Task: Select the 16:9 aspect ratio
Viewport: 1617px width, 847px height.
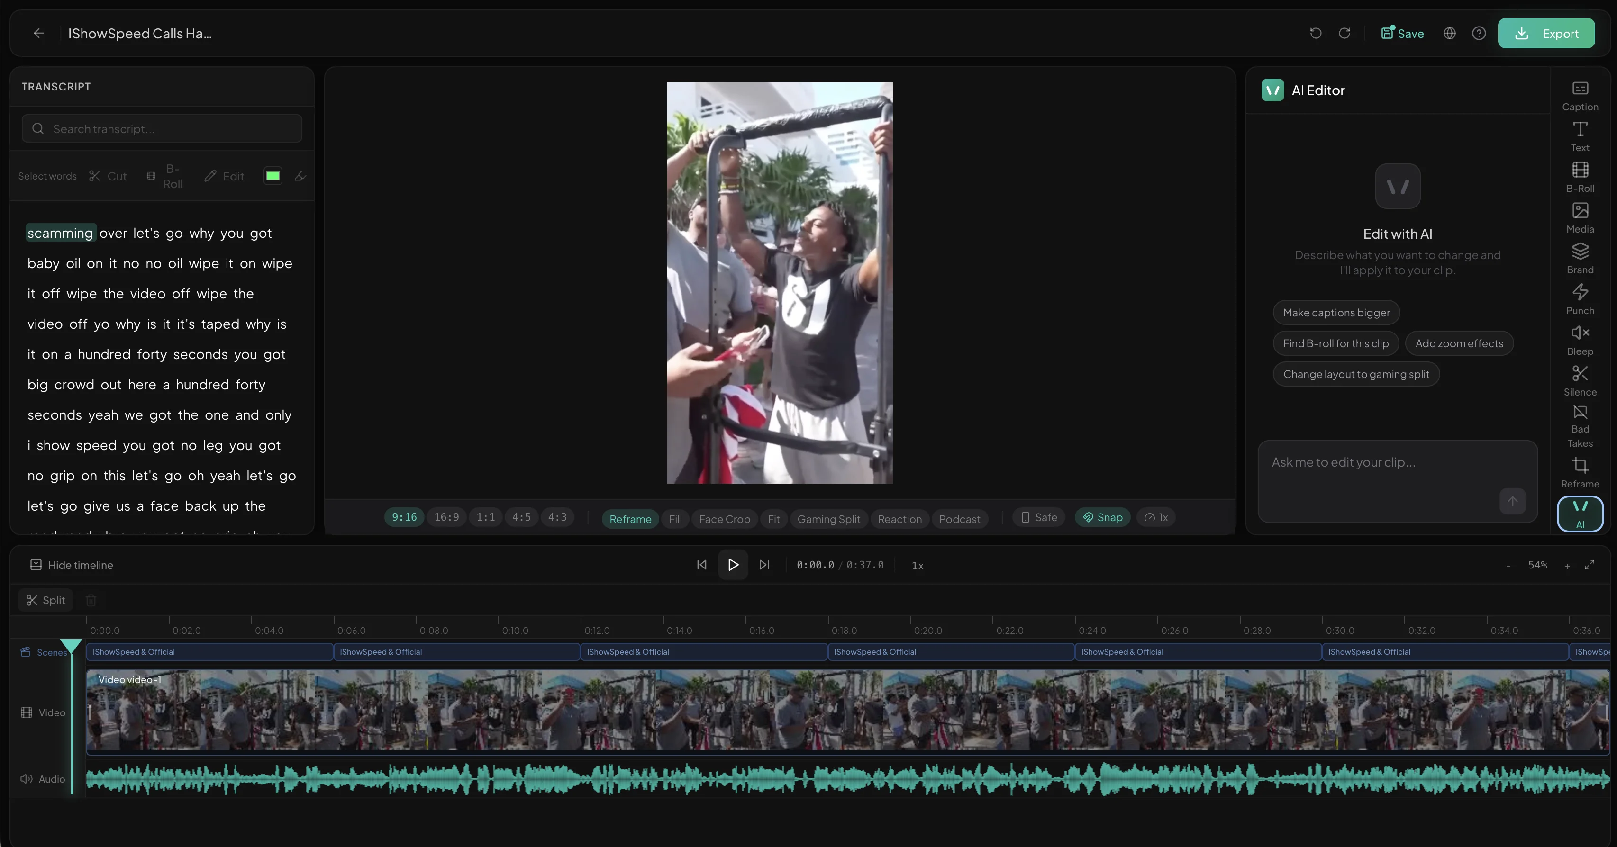Action: click(x=446, y=517)
